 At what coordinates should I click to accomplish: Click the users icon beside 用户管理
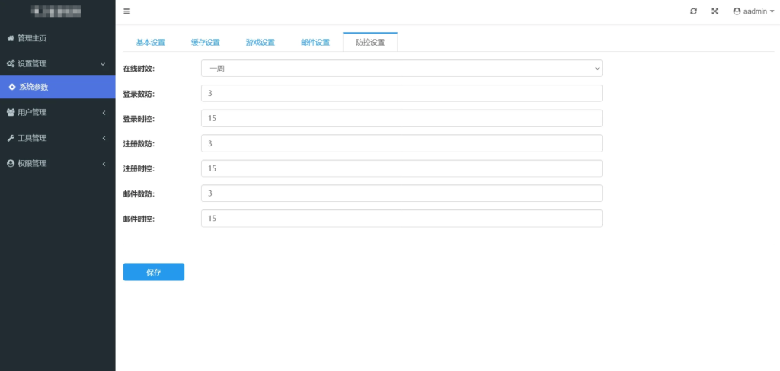point(11,112)
